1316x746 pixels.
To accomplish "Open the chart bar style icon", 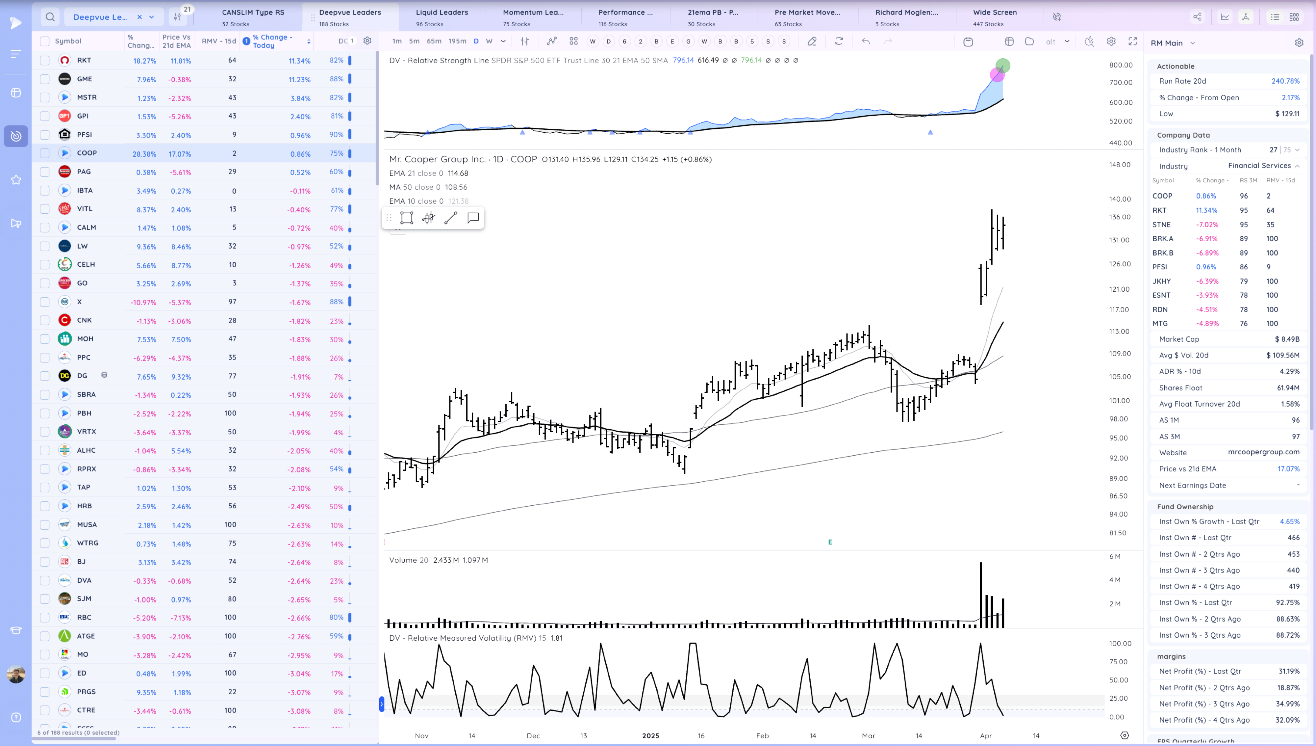I will tap(525, 41).
